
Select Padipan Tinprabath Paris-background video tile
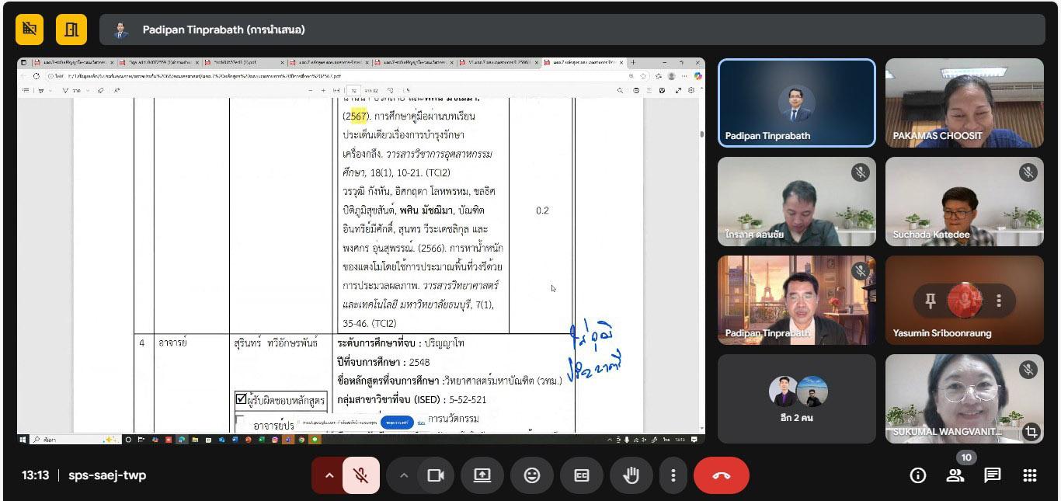coord(797,300)
